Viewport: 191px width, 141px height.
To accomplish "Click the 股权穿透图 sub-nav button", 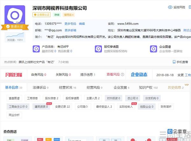I will [x=72, y=98].
